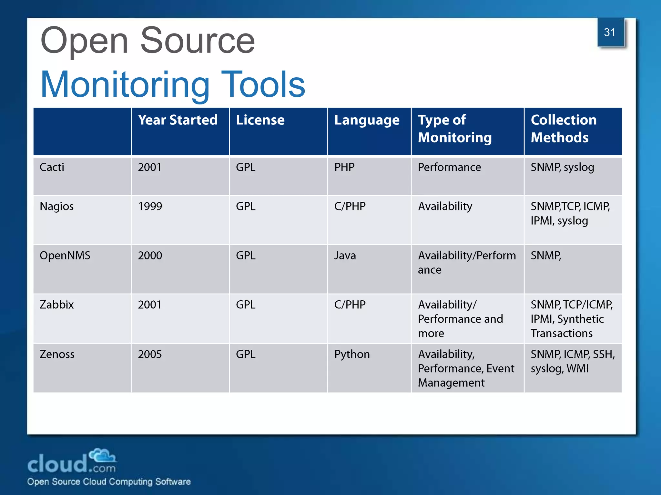The height and width of the screenshot is (495, 661).
Task: Click the 'C/PHP' language cell for Zabbix
Action: [x=370, y=319]
